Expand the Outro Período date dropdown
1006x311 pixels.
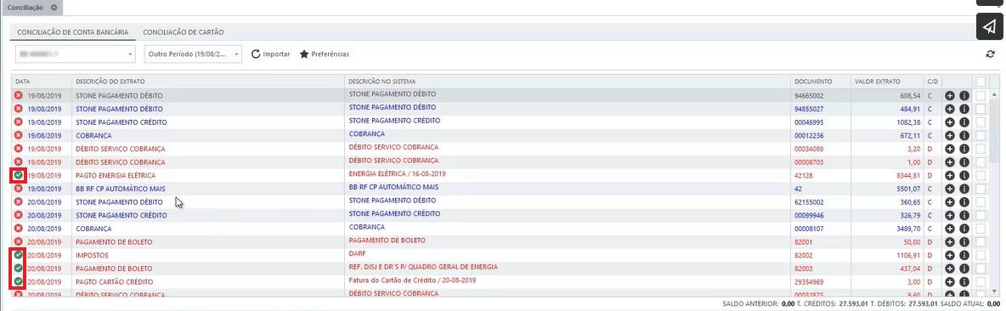tap(193, 54)
